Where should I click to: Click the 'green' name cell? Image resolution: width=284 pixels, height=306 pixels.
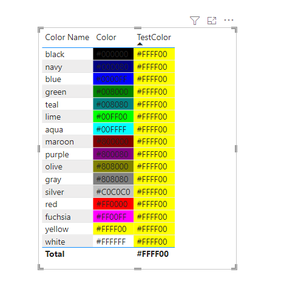67,92
